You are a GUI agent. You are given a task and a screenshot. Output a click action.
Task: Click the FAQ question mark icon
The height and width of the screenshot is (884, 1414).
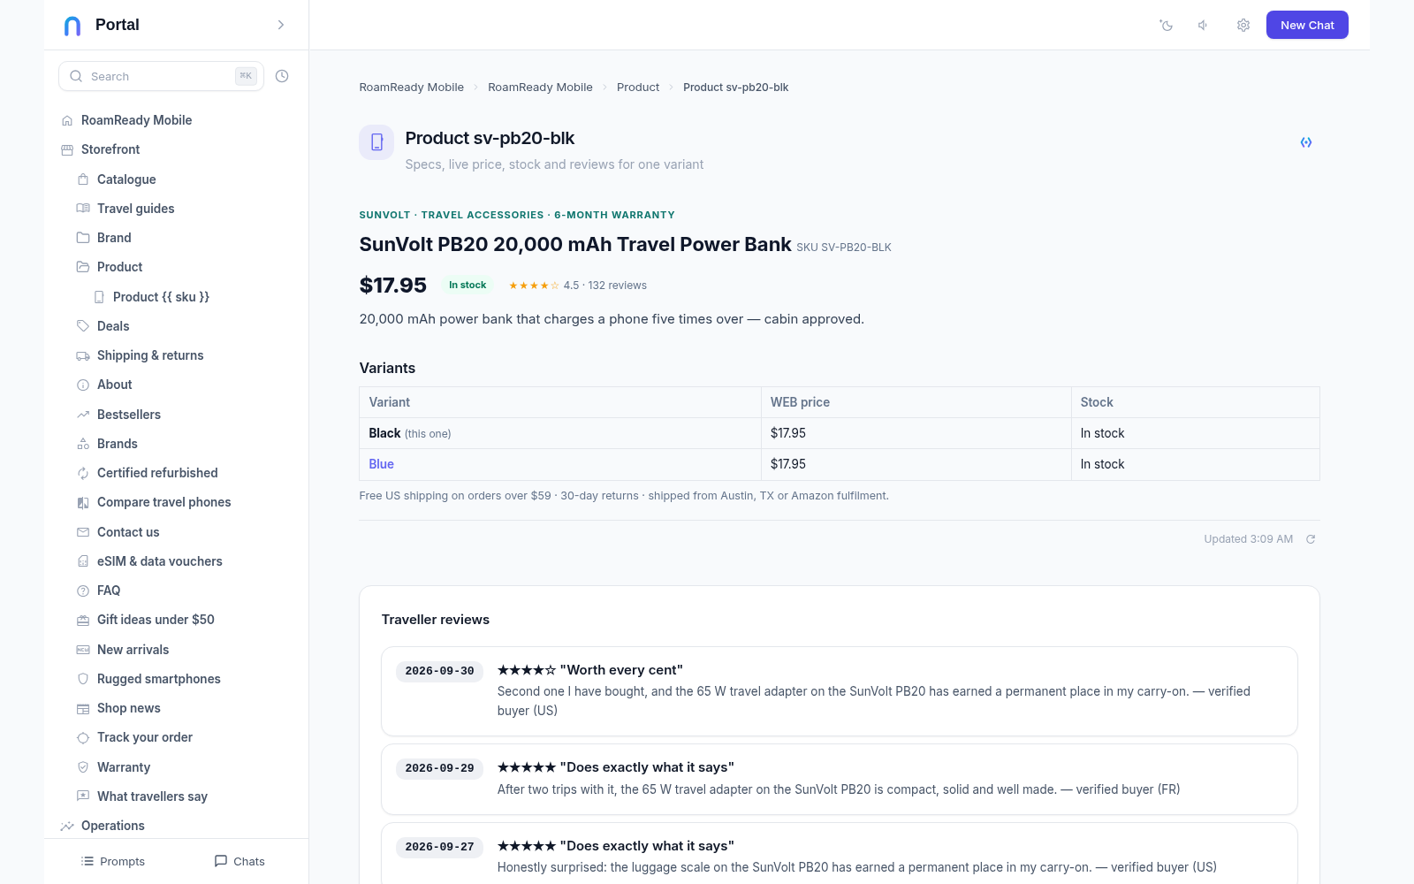coord(83,591)
